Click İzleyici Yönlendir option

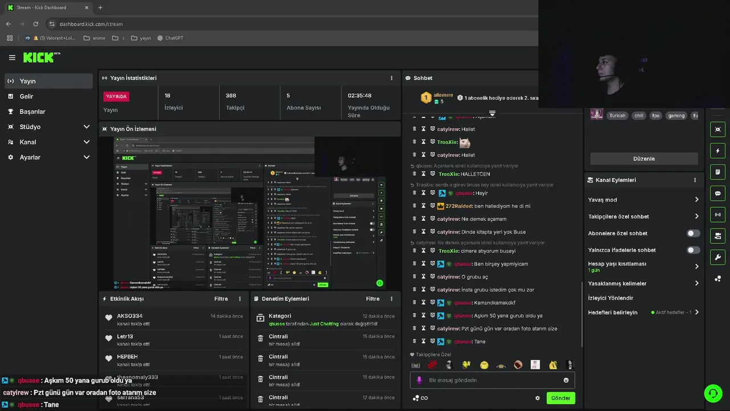pyautogui.click(x=610, y=298)
